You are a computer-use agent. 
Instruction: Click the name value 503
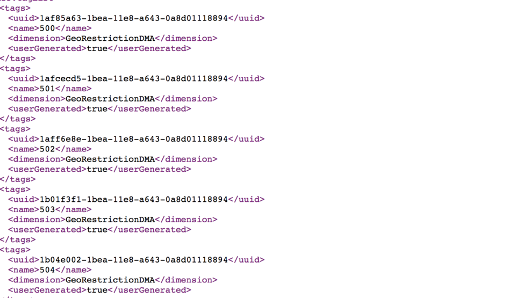(x=47, y=209)
